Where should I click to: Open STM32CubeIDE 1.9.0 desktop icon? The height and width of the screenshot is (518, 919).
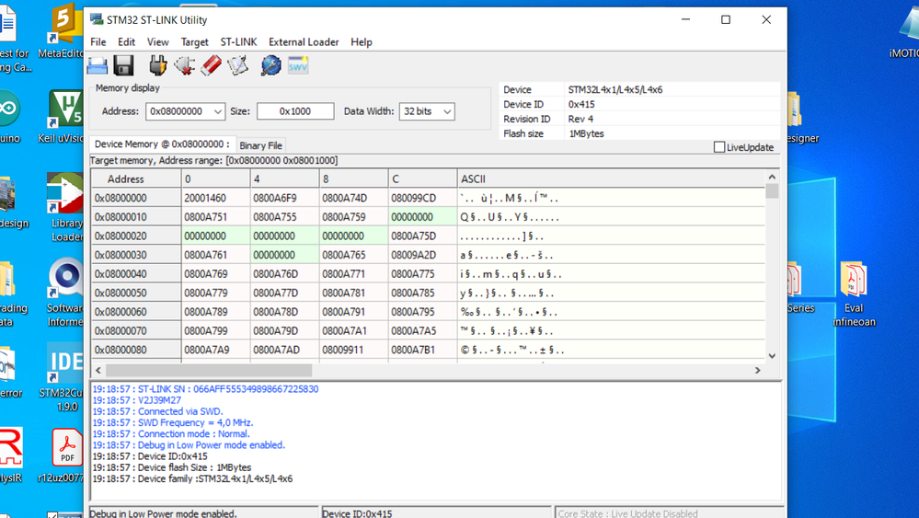(63, 378)
